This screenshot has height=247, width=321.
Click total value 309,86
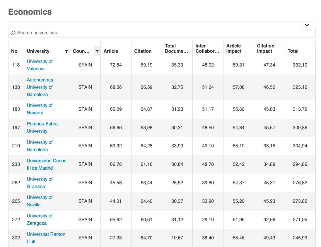(300, 127)
